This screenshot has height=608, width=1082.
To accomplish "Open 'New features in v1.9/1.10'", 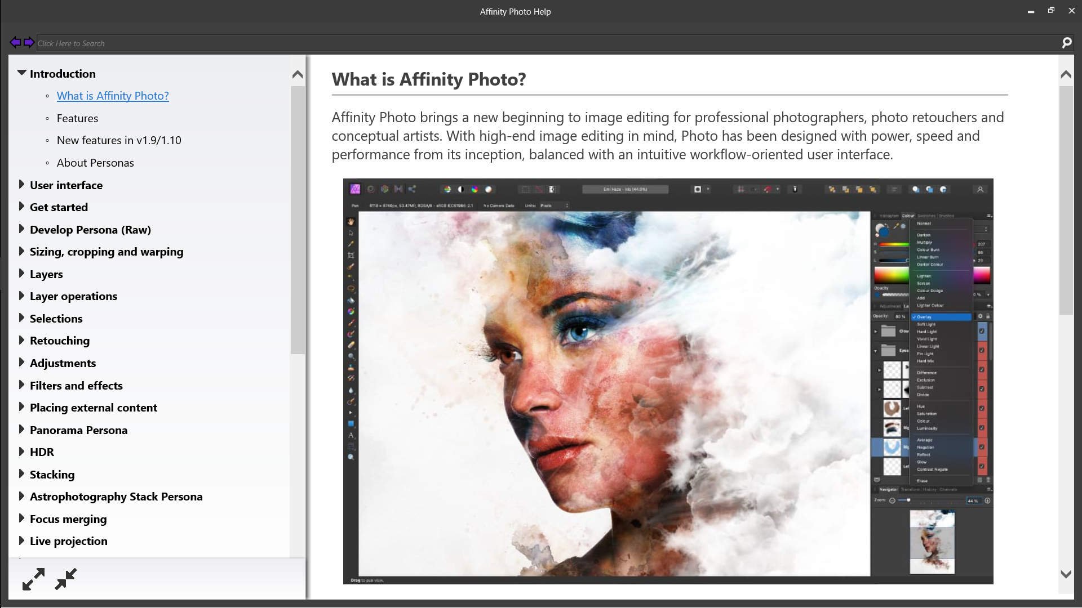I will click(119, 140).
